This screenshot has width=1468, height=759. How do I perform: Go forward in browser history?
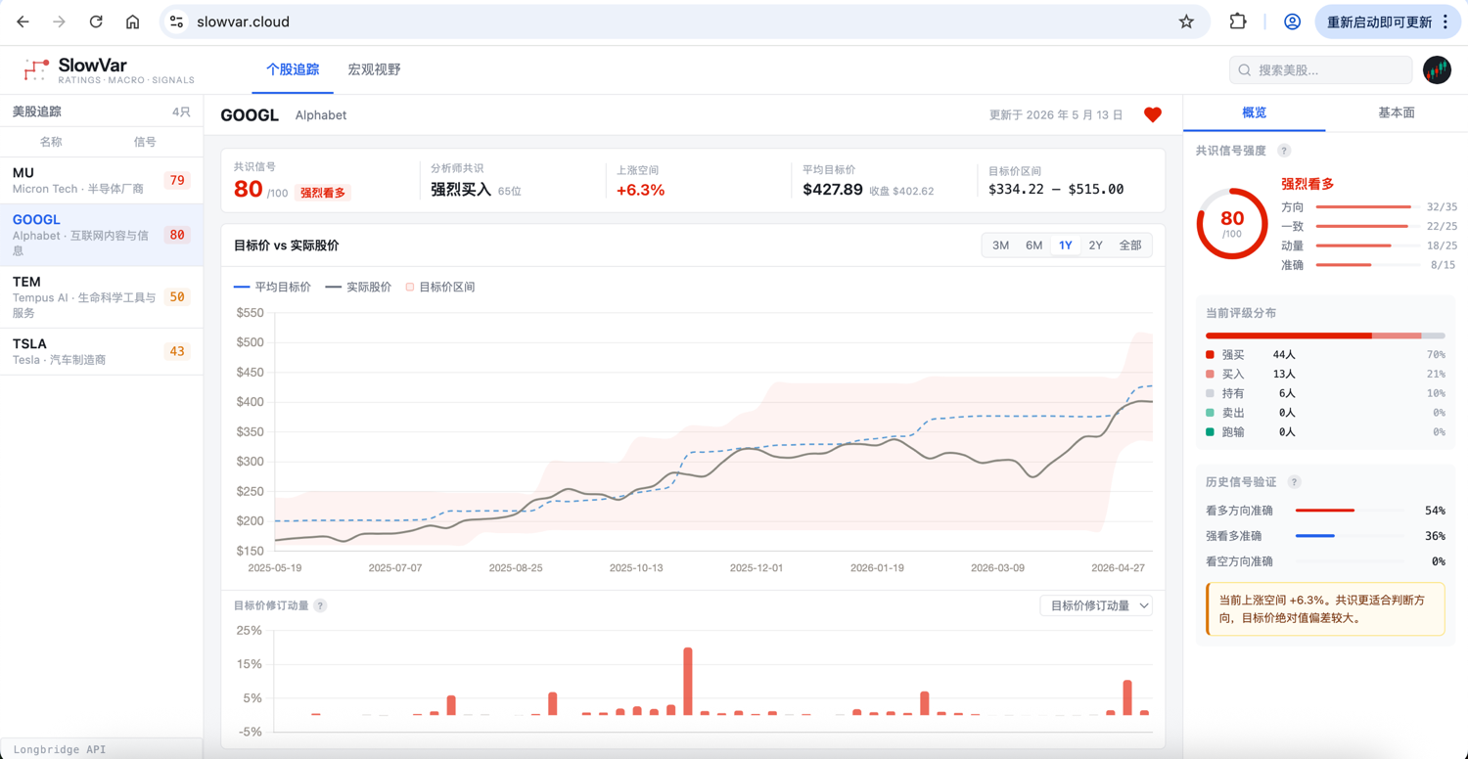[x=60, y=22]
